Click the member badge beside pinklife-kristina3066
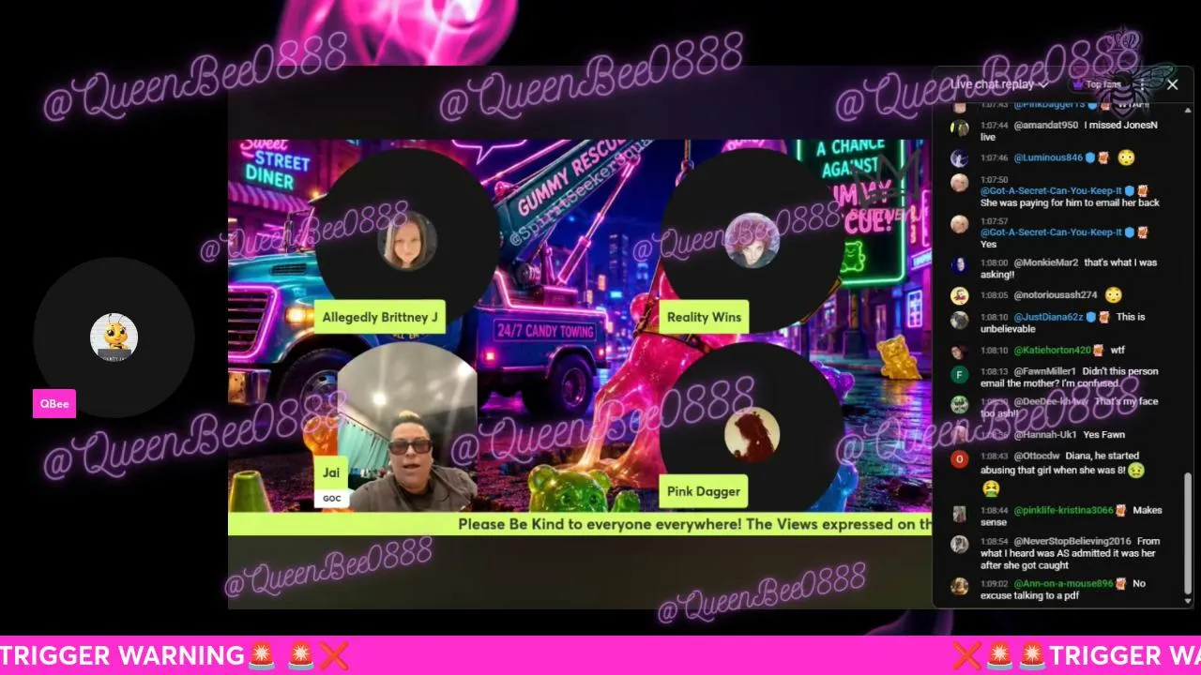 point(1120,510)
